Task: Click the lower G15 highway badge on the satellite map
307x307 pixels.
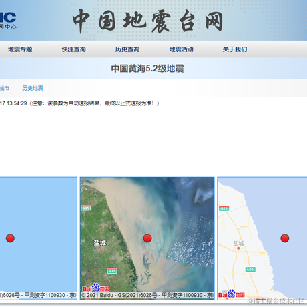Action: click(112, 270)
